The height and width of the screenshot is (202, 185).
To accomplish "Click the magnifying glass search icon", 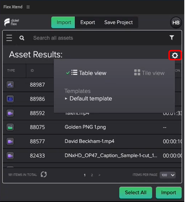I will tap(22, 38).
